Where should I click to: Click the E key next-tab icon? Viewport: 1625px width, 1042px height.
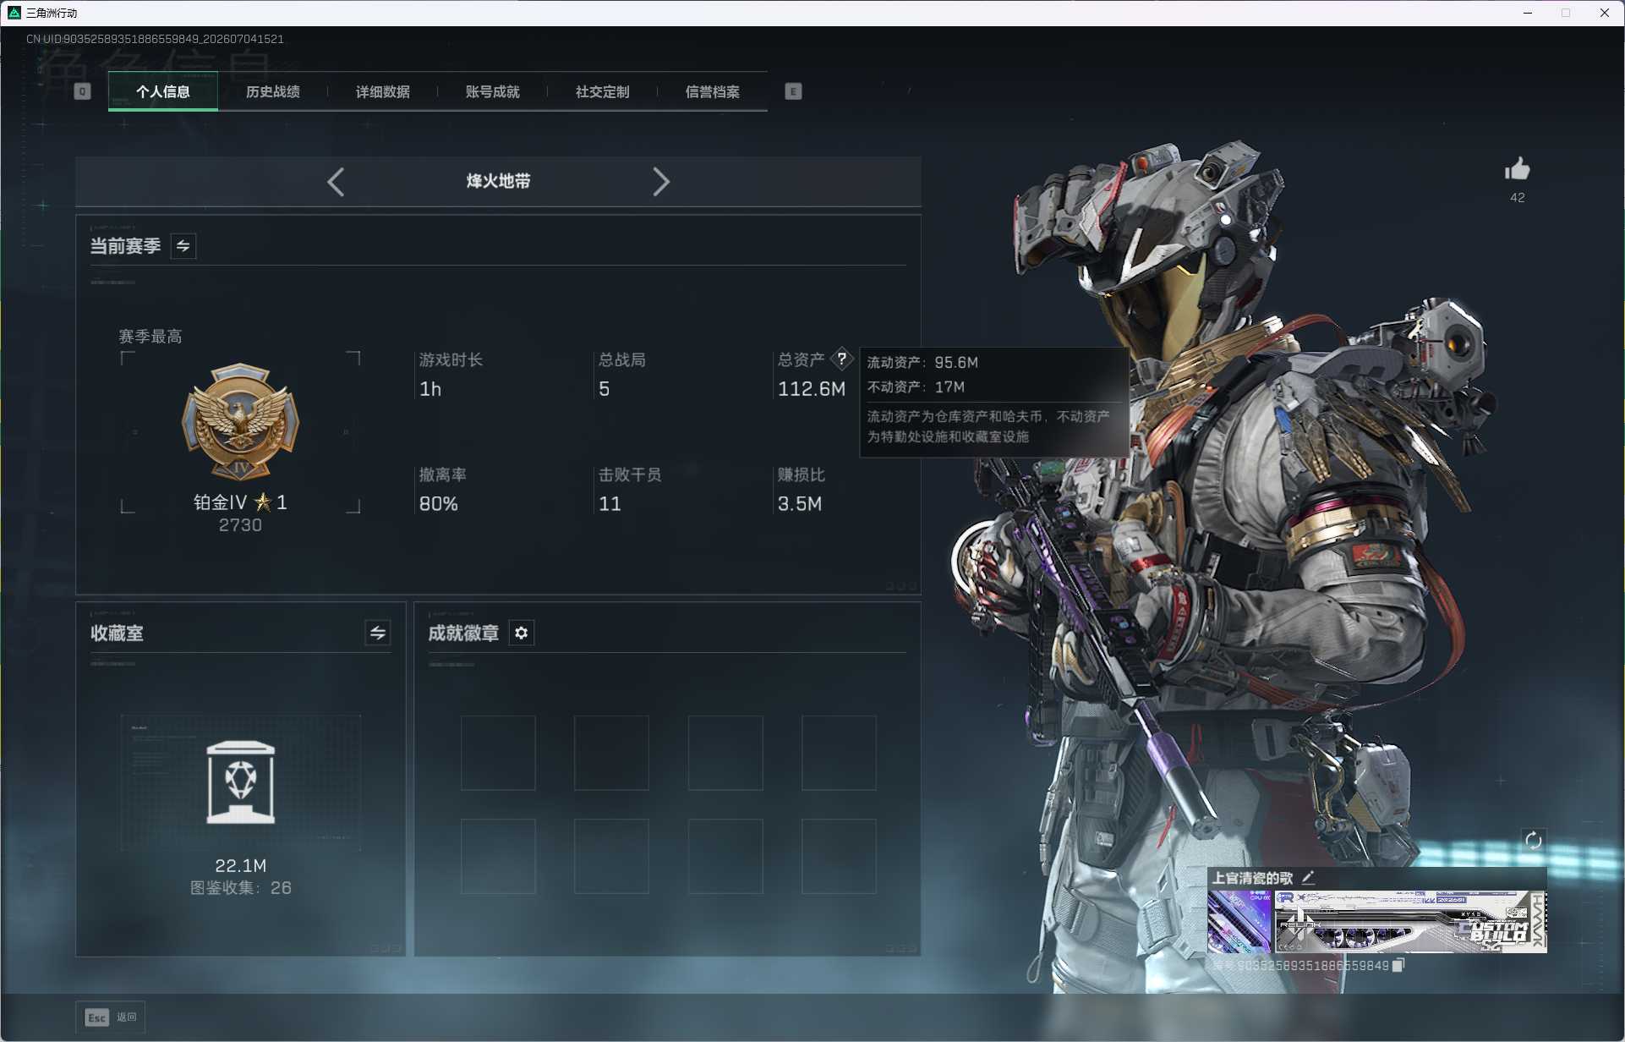793,91
